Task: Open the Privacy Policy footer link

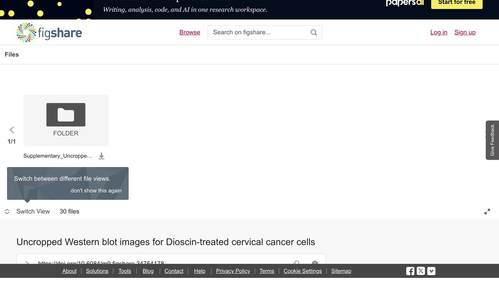Action: click(233, 271)
